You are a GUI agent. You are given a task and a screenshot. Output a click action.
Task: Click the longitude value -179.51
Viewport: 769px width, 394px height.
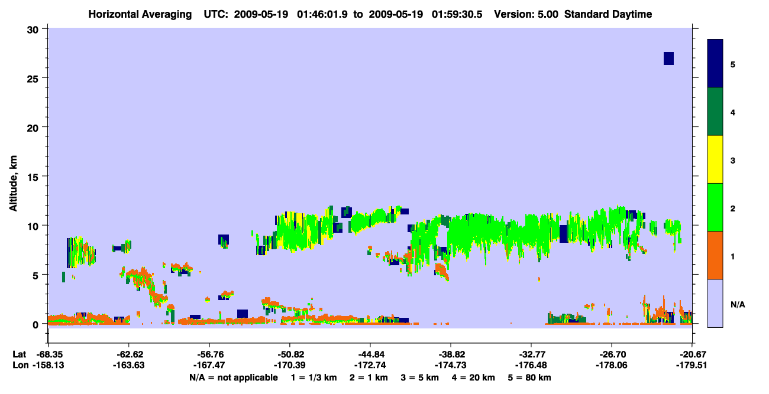pos(692,366)
